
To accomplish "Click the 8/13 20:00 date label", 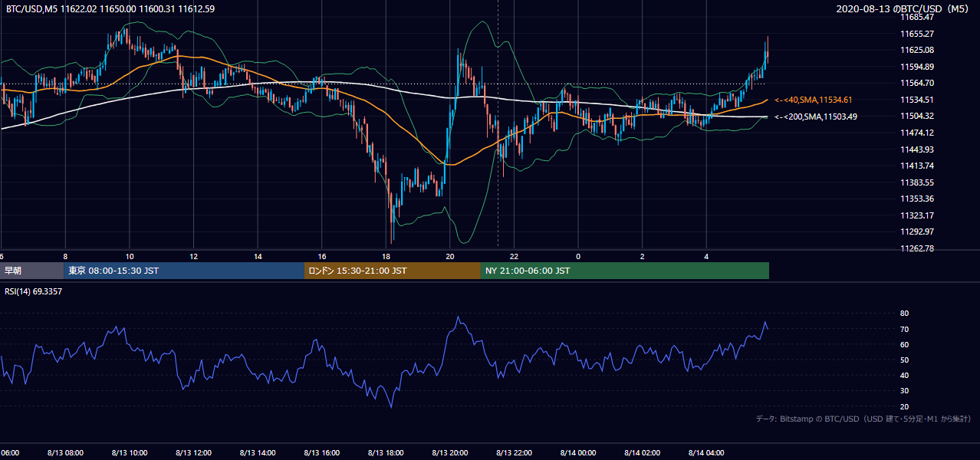I will point(450,453).
